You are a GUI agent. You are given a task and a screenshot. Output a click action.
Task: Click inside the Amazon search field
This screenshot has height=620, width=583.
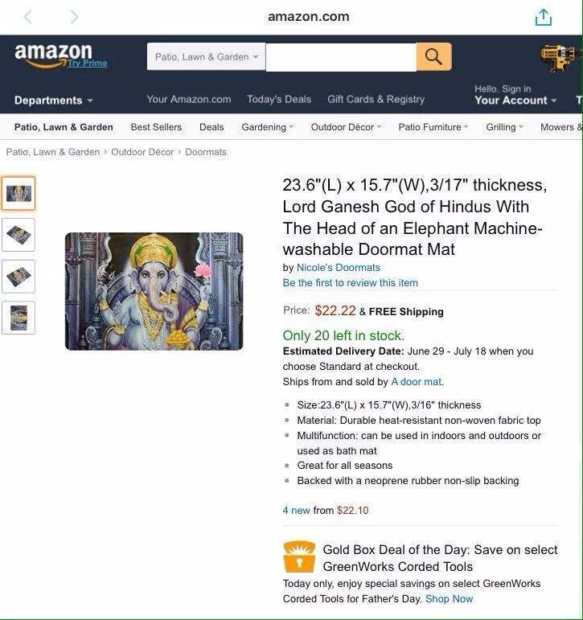click(x=341, y=57)
